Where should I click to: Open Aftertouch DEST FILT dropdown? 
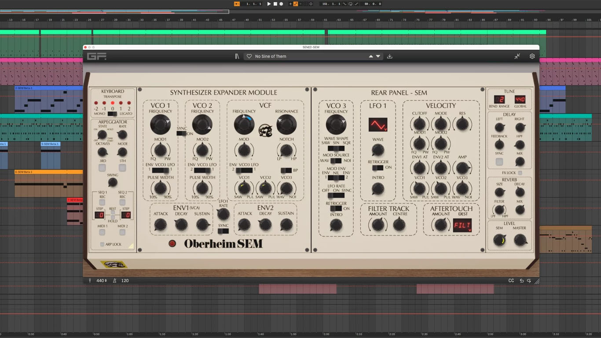tap(462, 225)
